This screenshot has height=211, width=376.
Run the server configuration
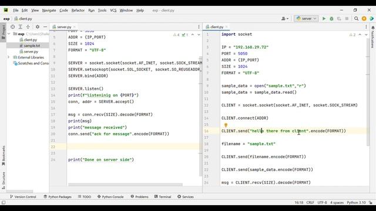pos(324,18)
